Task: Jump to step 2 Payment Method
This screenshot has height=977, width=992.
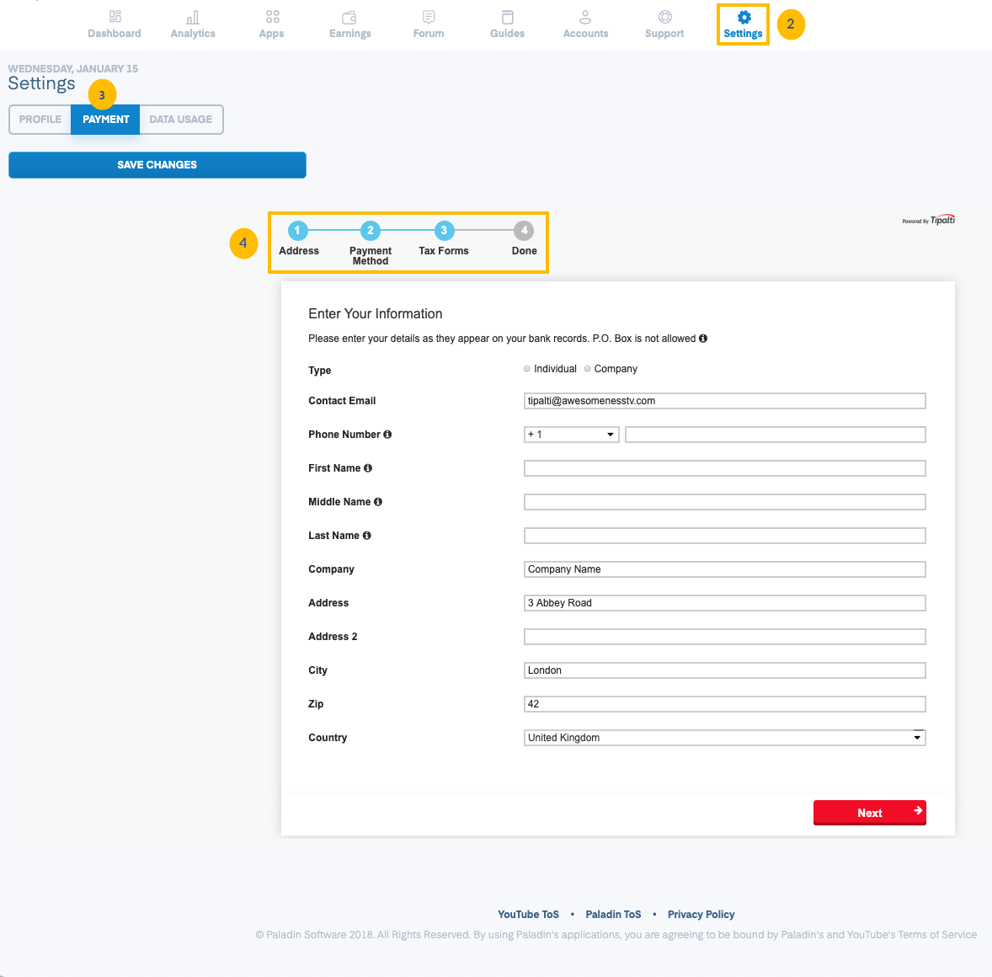Action: coord(370,231)
